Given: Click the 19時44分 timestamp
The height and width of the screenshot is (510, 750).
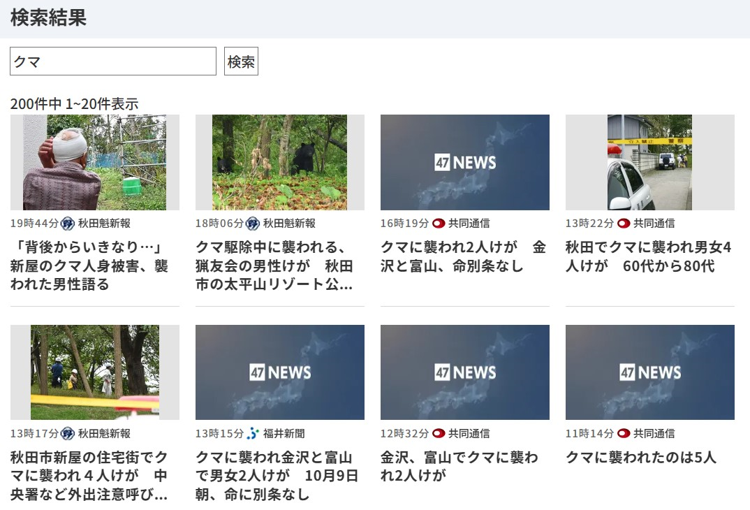Looking at the screenshot, I should pyautogui.click(x=34, y=224).
